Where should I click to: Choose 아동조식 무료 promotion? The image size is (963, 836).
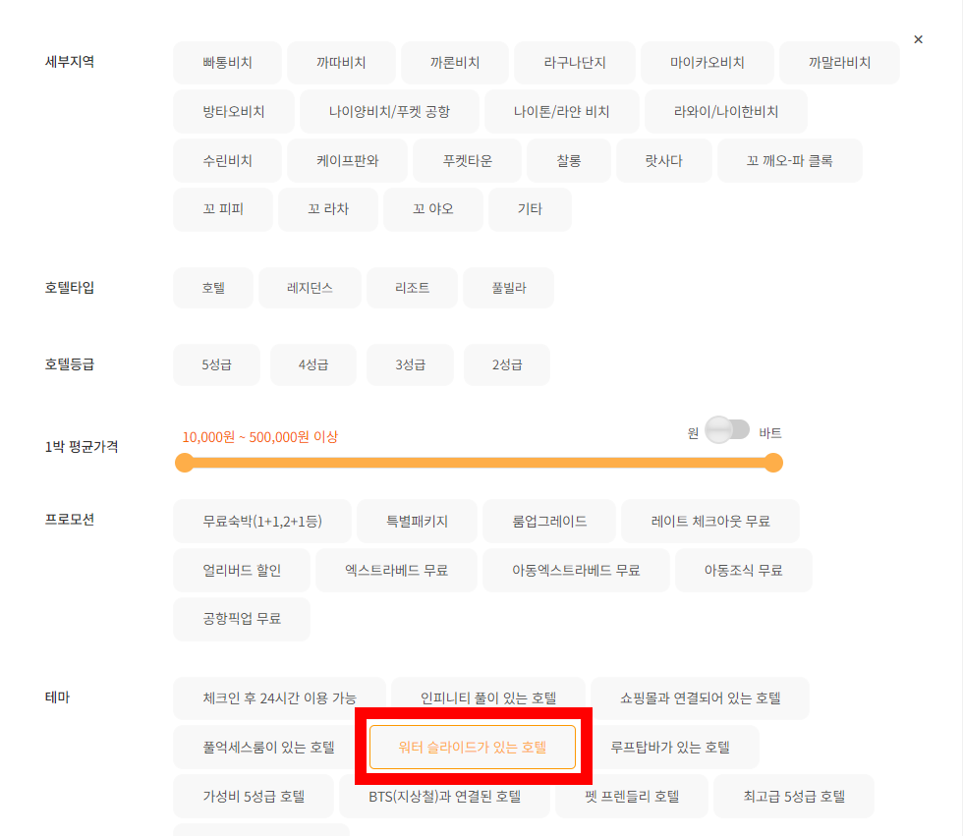744,570
